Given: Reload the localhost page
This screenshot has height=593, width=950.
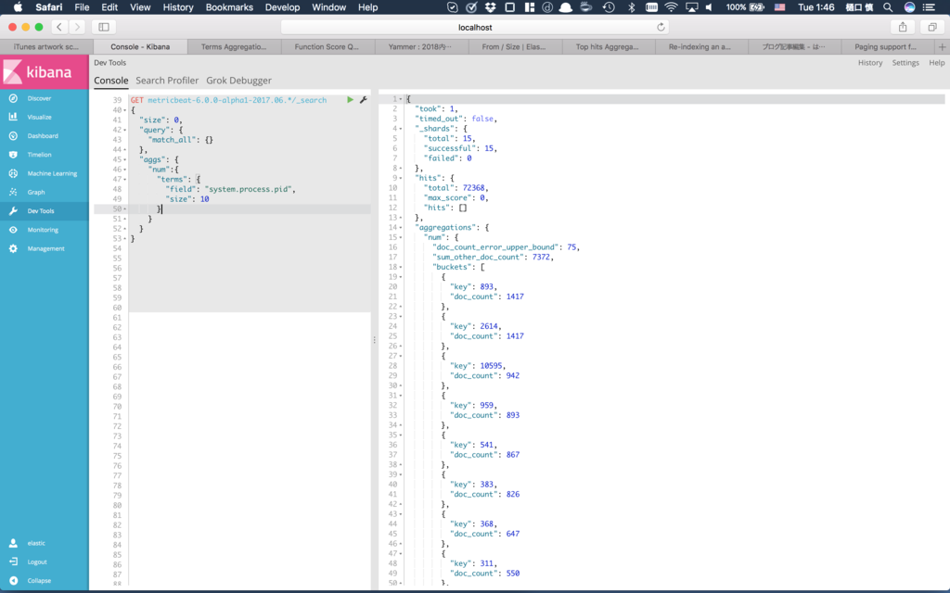Looking at the screenshot, I should (661, 27).
